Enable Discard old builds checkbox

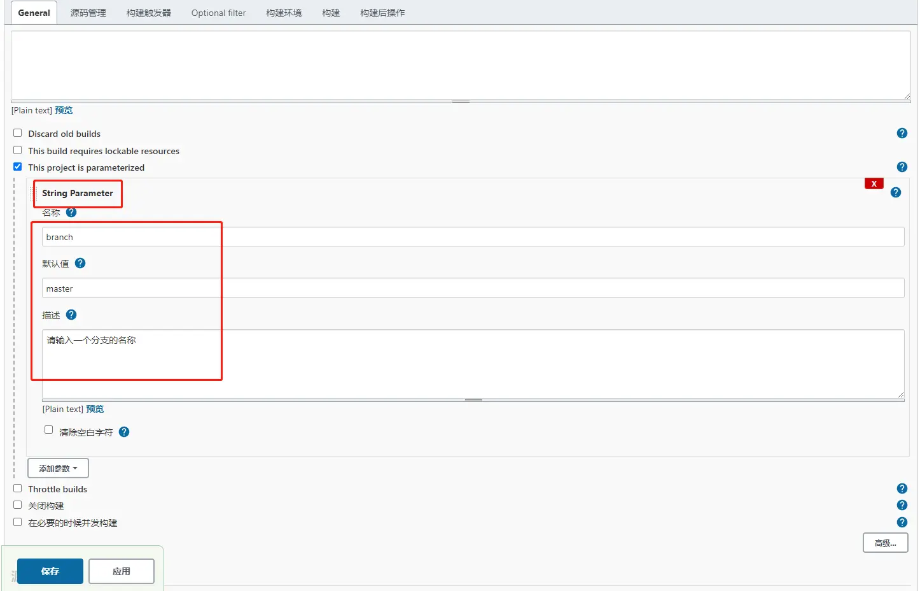click(18, 133)
